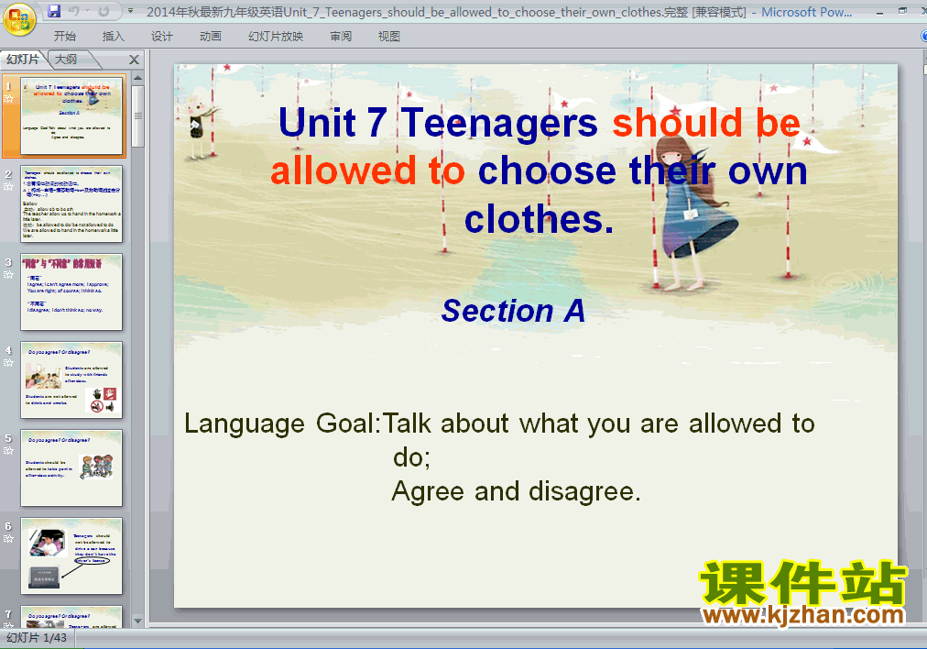Open the 审阅 ribbon tab
Image resolution: width=927 pixels, height=649 pixels.
[341, 36]
